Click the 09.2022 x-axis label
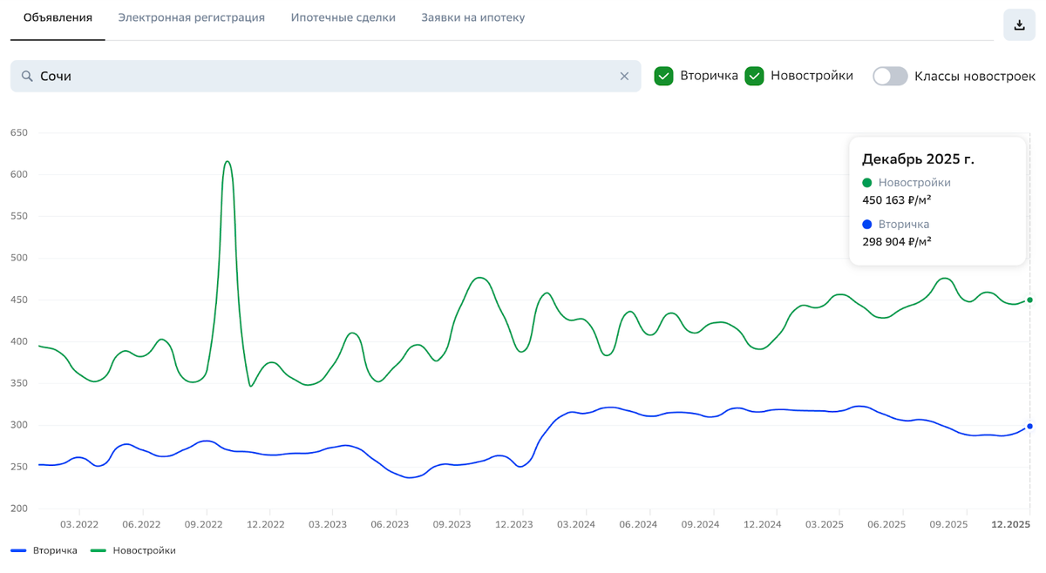This screenshot has width=1046, height=573. (205, 524)
